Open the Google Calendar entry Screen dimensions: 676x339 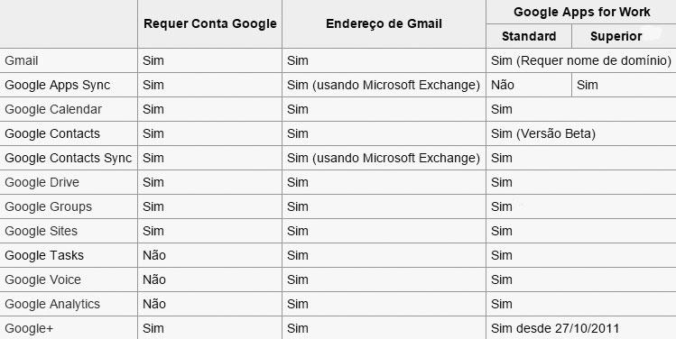[x=53, y=109]
